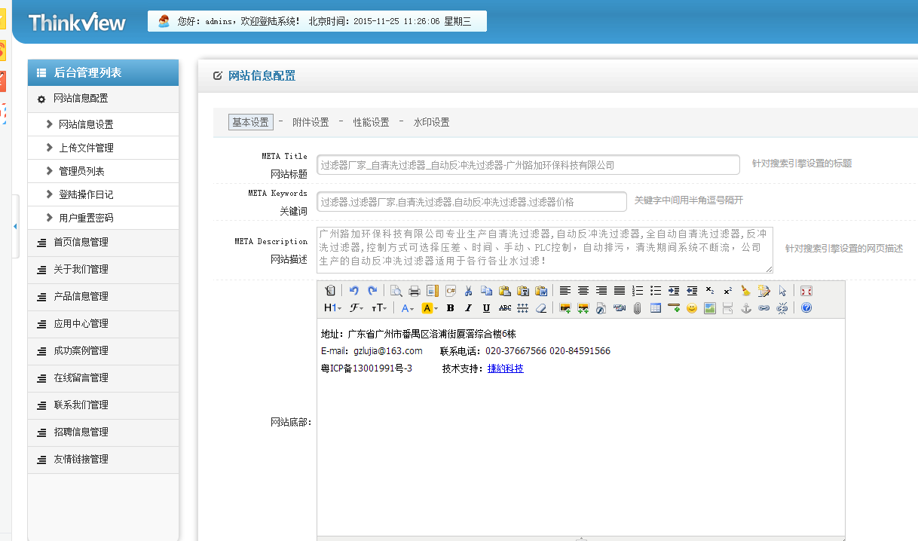The width and height of the screenshot is (918, 541).
Task: Click the cut scissors icon
Action: 468,291
